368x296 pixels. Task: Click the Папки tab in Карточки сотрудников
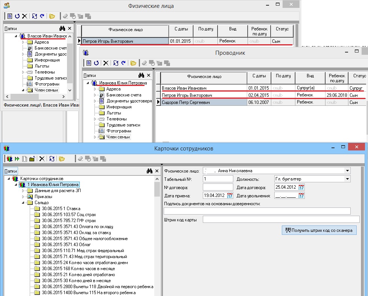point(11,171)
